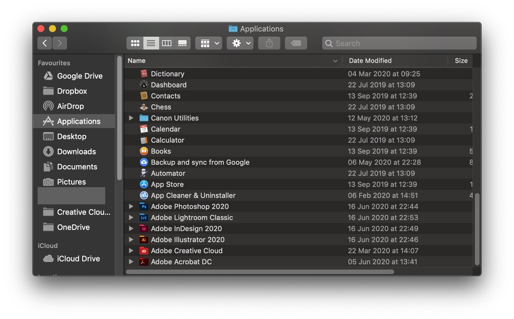514x319 pixels.
Task: Select the Books app icon
Action: [x=144, y=151]
